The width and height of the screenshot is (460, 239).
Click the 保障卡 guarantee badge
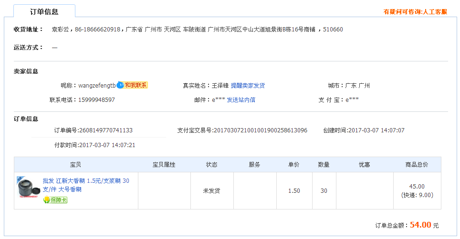pyautogui.click(x=55, y=200)
